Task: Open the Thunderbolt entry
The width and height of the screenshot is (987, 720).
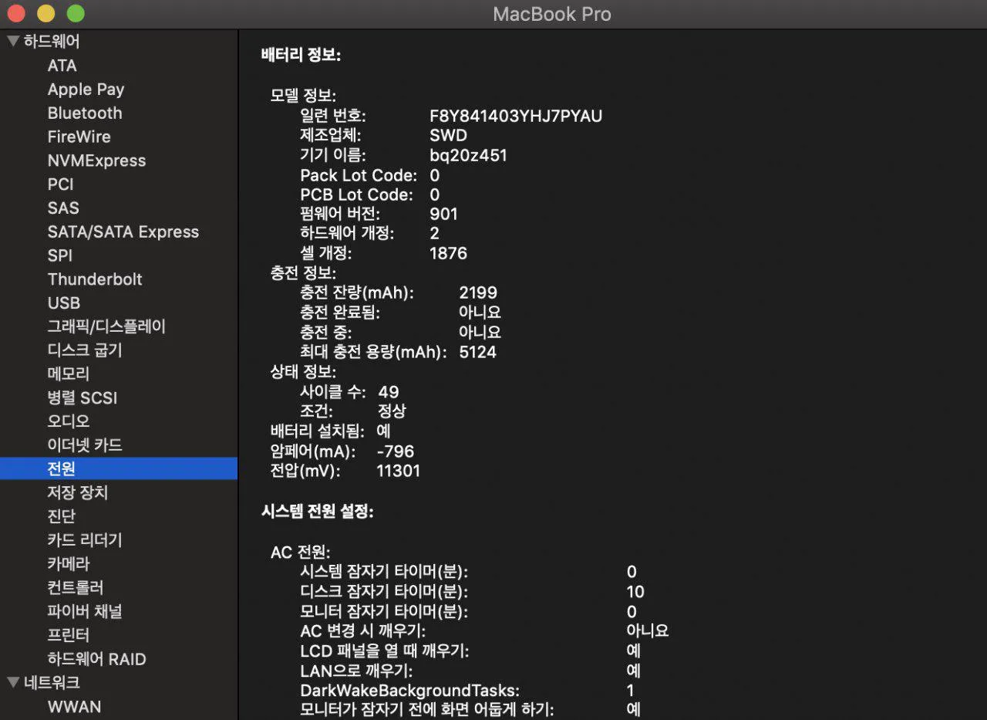Action: pyautogui.click(x=95, y=279)
